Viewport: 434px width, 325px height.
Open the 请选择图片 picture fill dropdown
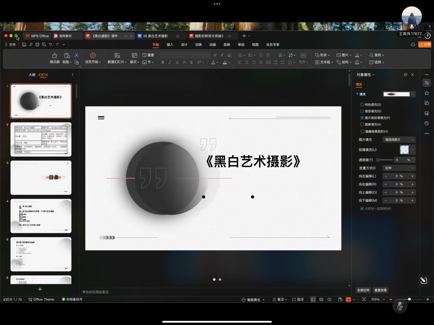pyautogui.click(x=399, y=140)
